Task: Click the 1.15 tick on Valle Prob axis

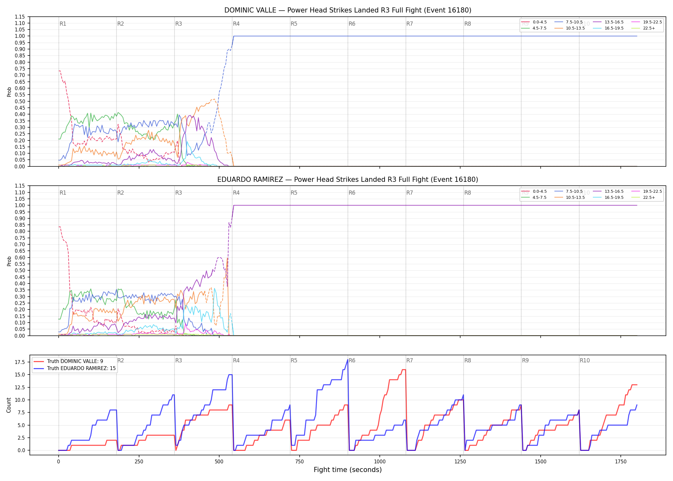Action: pos(20,17)
